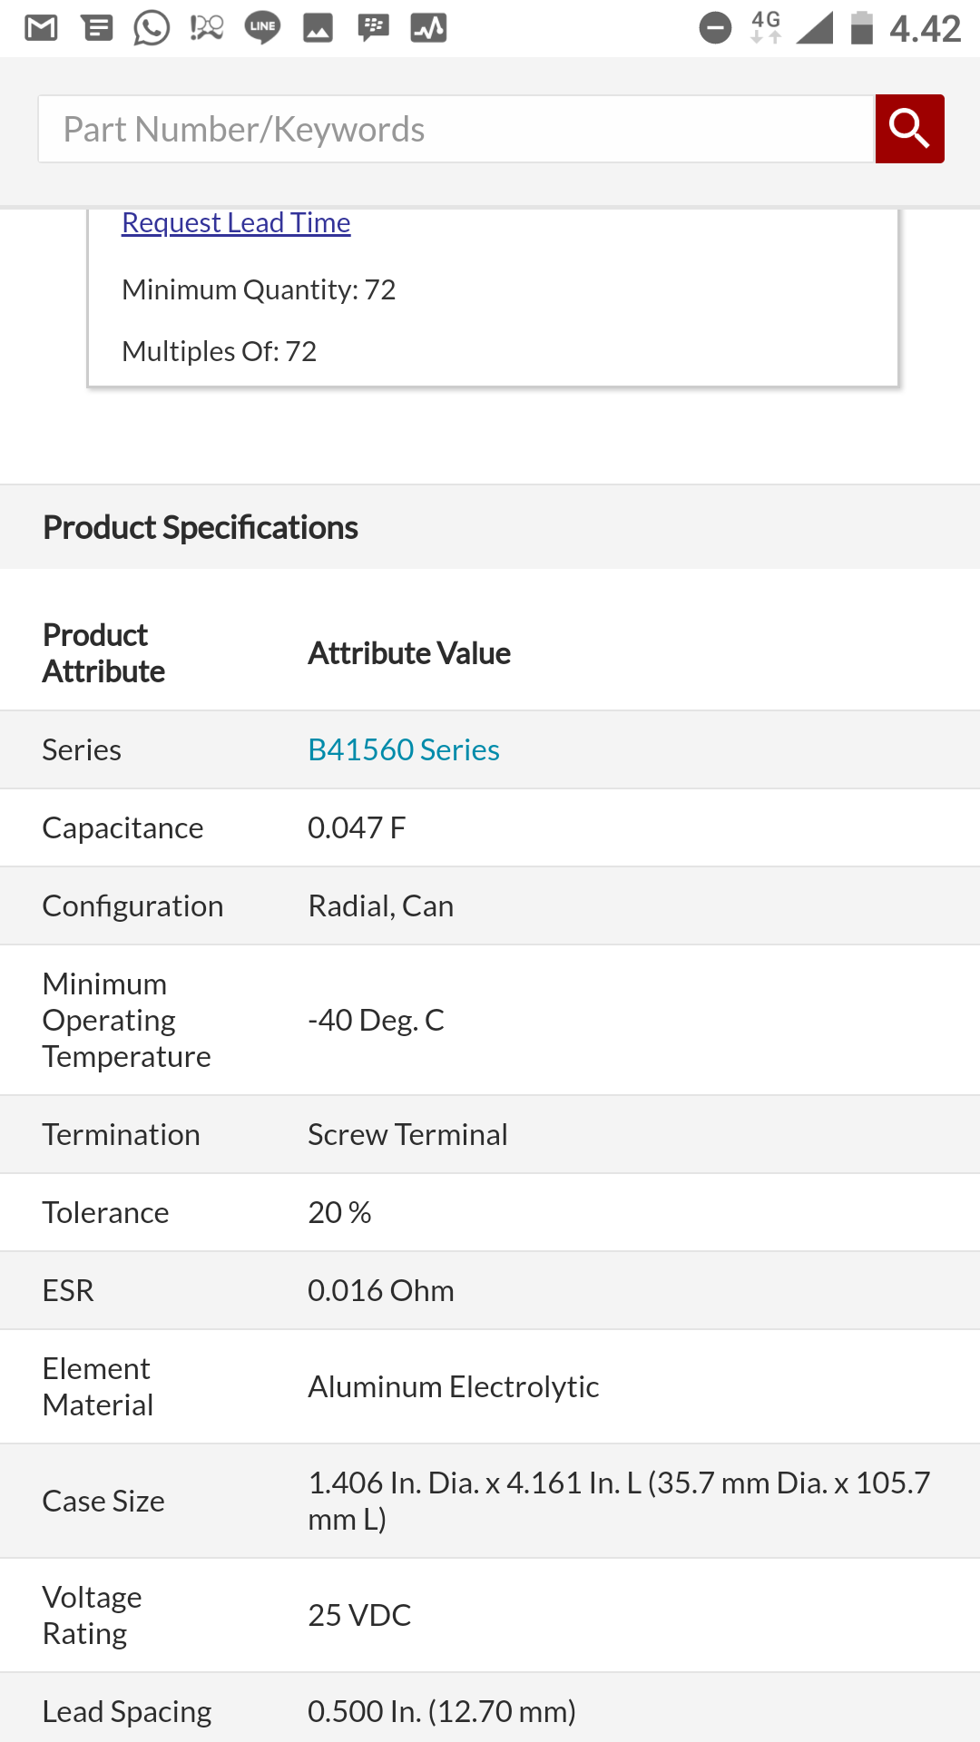The image size is (980, 1742).
Task: Tap the clock showing 4.42
Action: [x=925, y=29]
